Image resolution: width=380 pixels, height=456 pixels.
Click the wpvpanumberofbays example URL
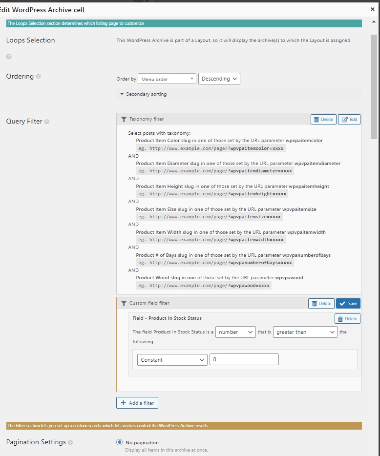pos(215,263)
